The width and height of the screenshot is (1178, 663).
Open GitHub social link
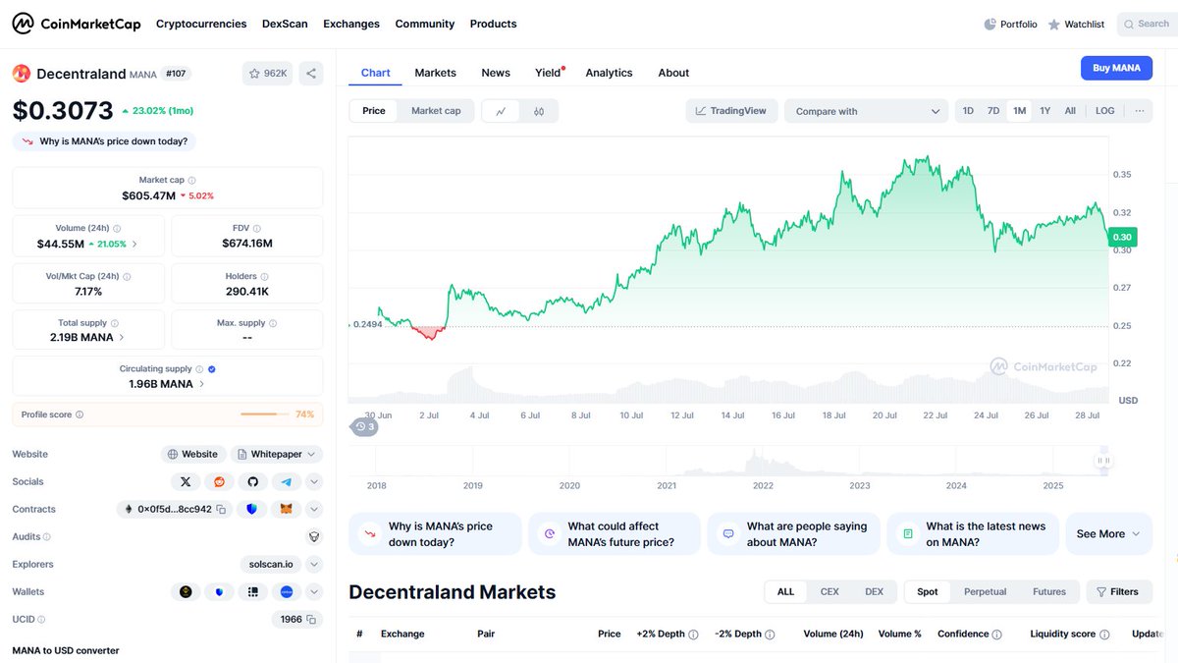[x=252, y=482]
